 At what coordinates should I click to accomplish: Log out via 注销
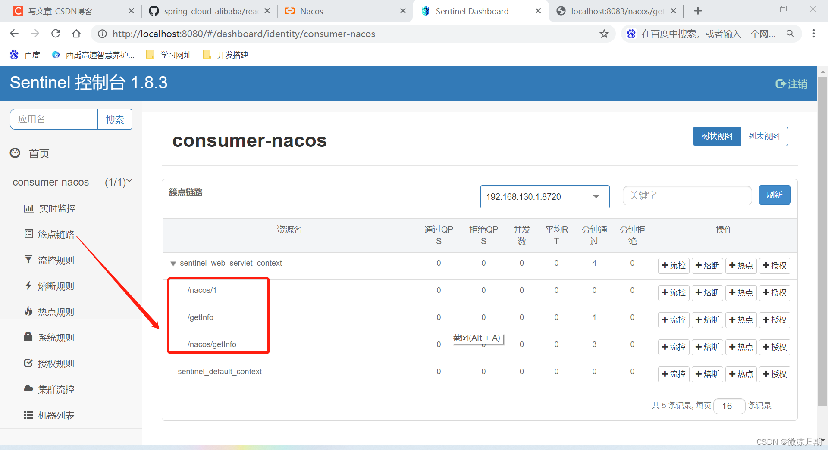click(791, 84)
